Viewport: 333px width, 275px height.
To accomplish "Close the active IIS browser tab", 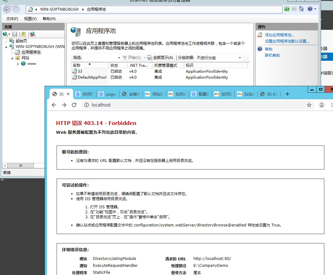I will [68, 94].
